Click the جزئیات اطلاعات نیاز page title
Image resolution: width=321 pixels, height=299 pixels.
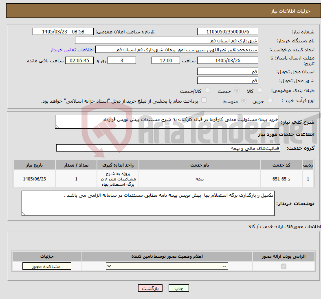pyautogui.click(x=291, y=11)
